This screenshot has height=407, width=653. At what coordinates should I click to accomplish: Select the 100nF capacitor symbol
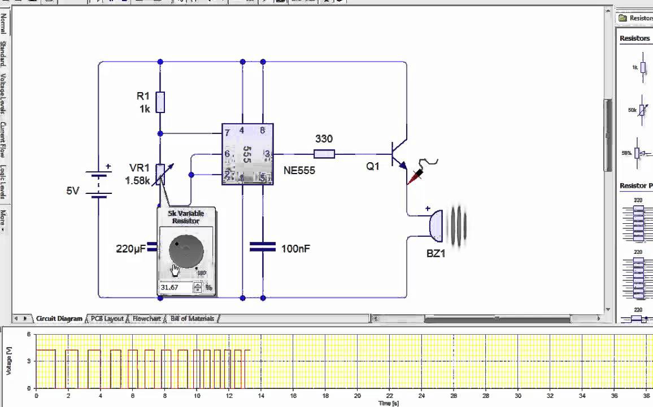(262, 248)
